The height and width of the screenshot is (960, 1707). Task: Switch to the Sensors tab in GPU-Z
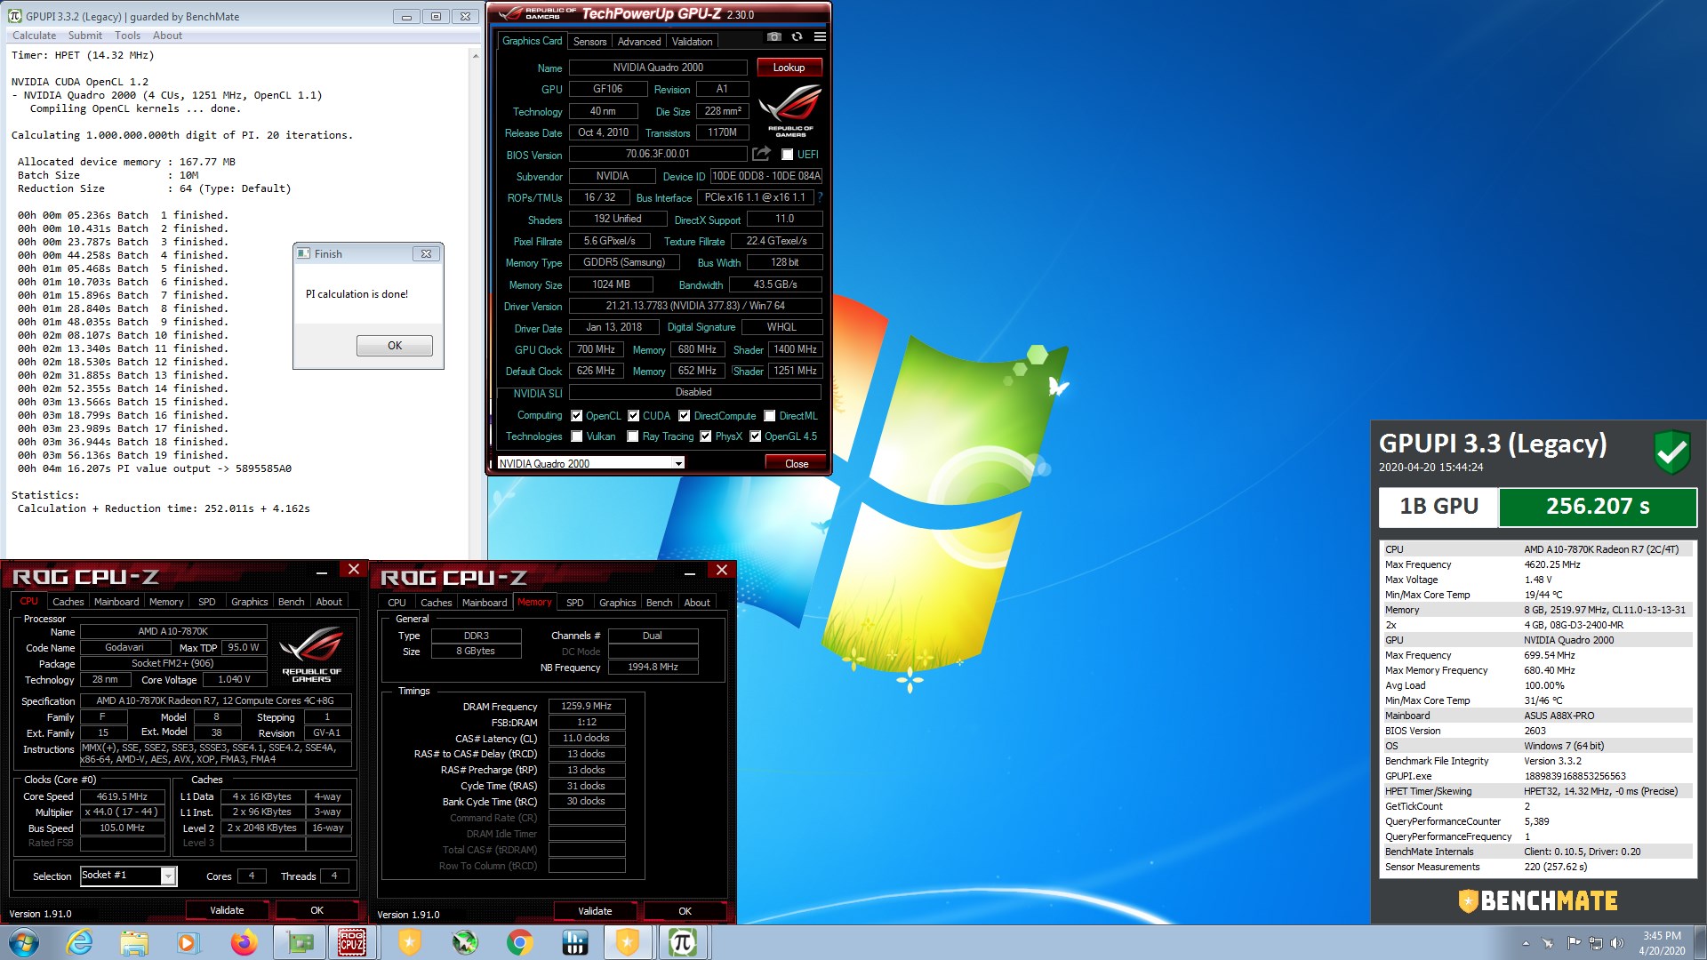pyautogui.click(x=589, y=42)
